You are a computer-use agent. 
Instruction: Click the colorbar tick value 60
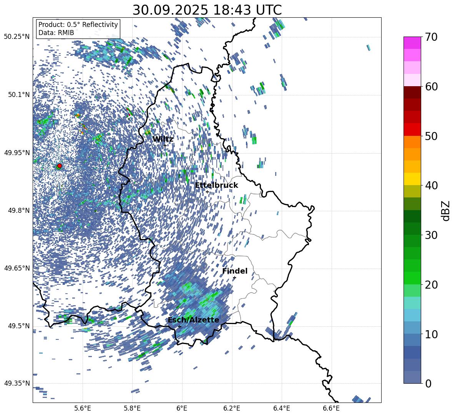[x=431, y=87]
